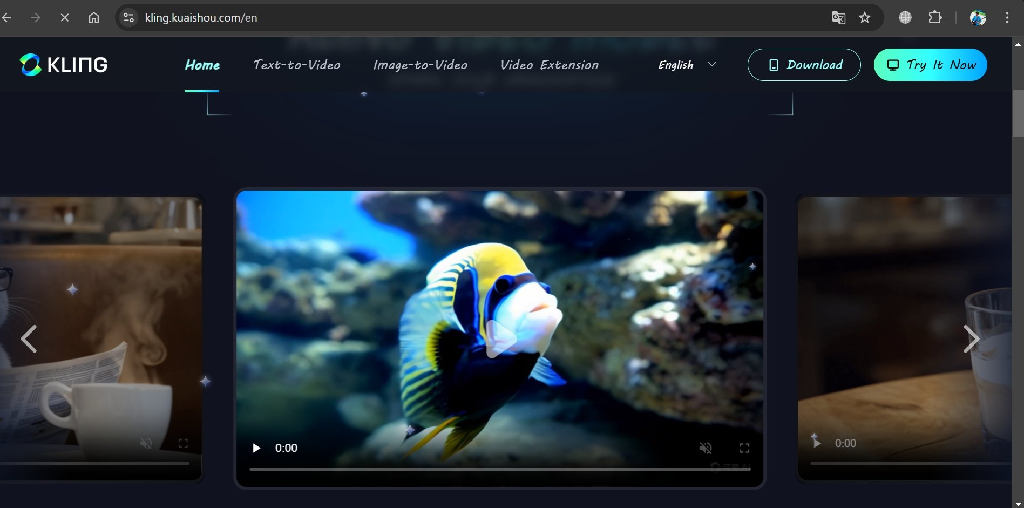Open the browser home page
This screenshot has height=508, width=1024.
(94, 18)
